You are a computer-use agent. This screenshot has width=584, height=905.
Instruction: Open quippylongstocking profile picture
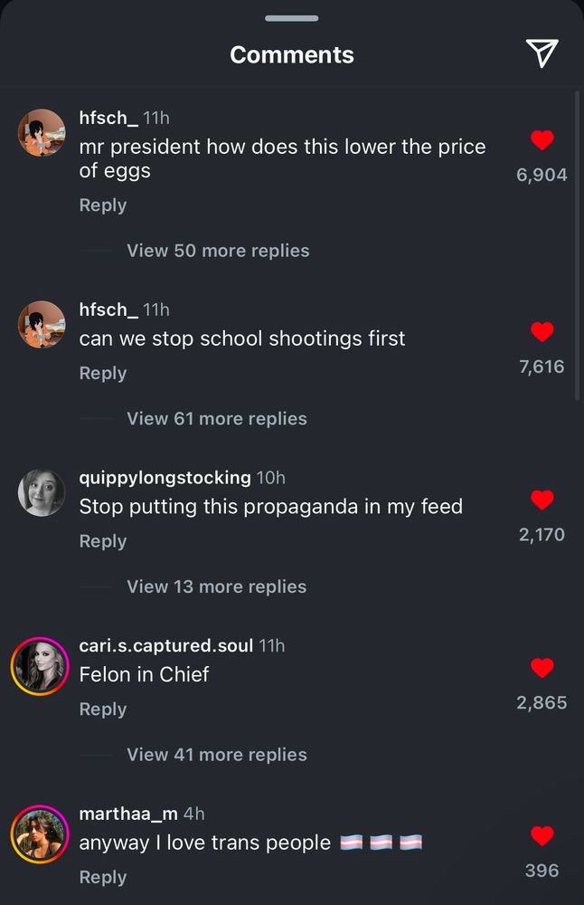tap(42, 492)
